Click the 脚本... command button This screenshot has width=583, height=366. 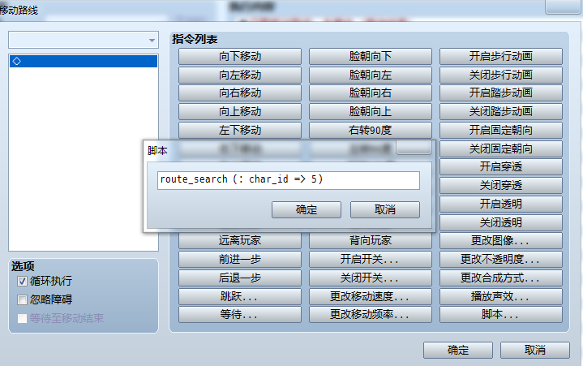(x=501, y=315)
